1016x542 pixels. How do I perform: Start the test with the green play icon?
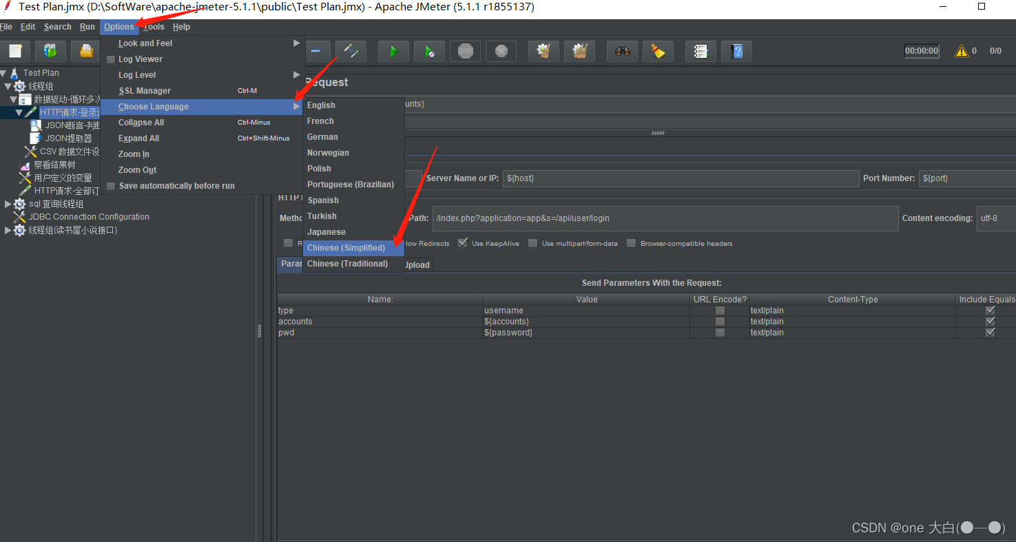click(393, 51)
